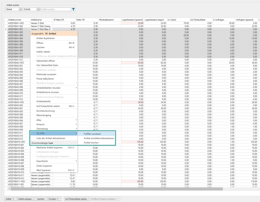Click the Auf Einkaufsliste setzen button at the bottom
The height and width of the screenshot is (202, 260).
[x=76, y=199]
